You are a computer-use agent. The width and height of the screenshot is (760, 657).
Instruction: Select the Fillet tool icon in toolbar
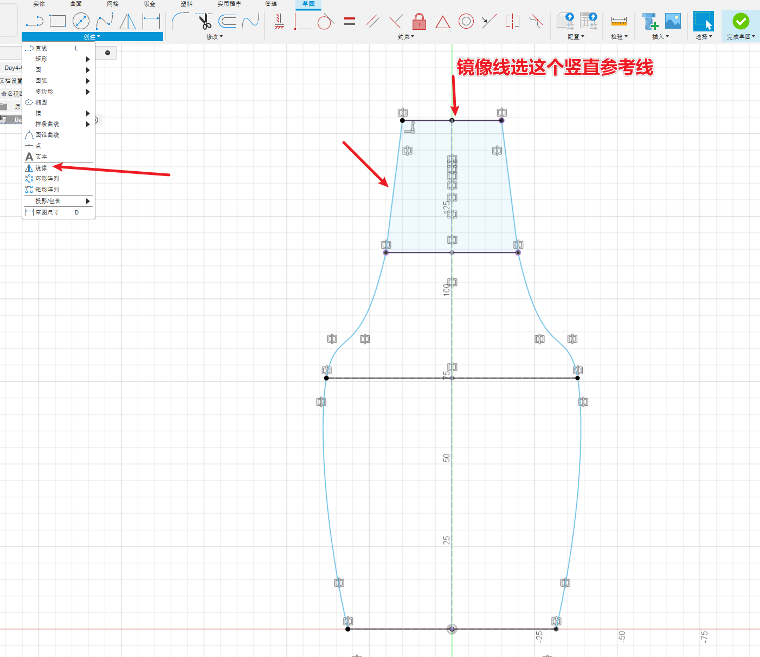pyautogui.click(x=179, y=22)
